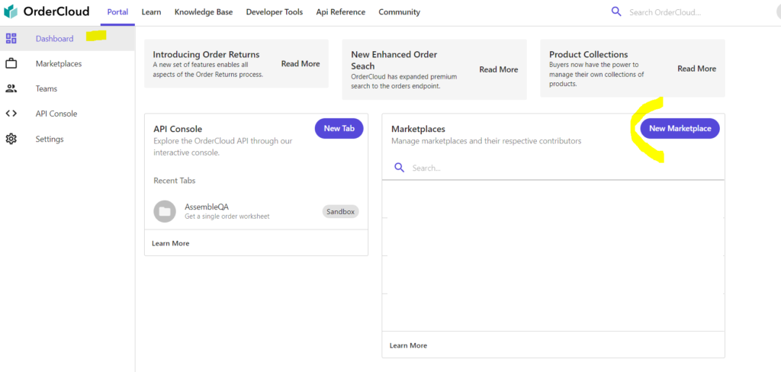Read More about Product Collections
The width and height of the screenshot is (781, 372).
[x=697, y=69]
